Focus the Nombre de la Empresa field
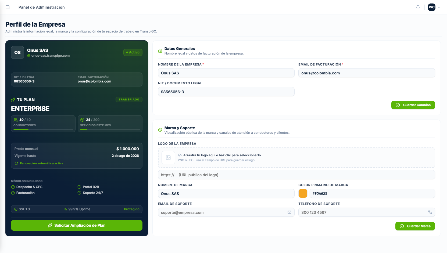This screenshot has width=447, height=253. (226, 73)
